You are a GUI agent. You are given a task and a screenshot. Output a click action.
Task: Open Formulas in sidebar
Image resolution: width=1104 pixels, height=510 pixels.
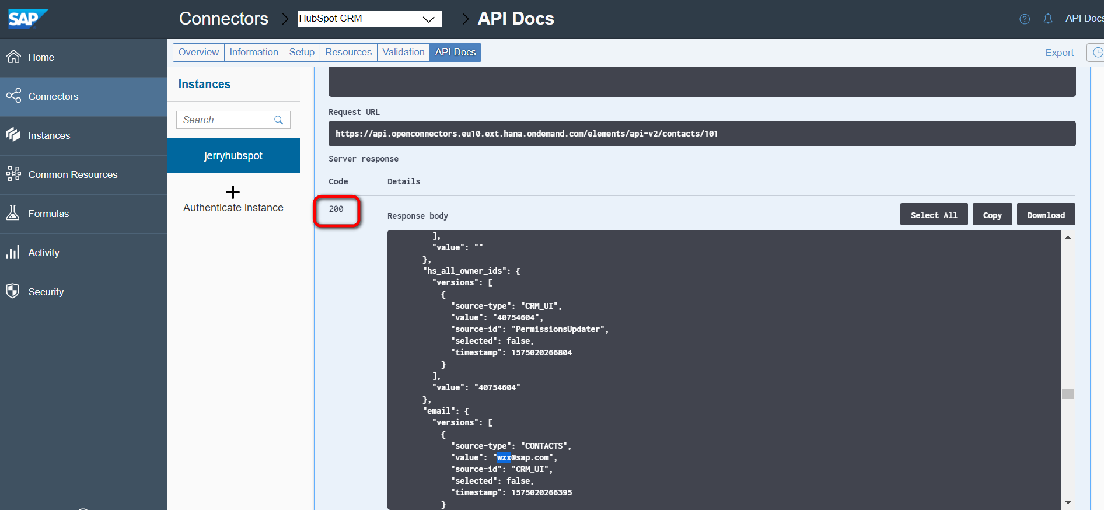point(48,214)
